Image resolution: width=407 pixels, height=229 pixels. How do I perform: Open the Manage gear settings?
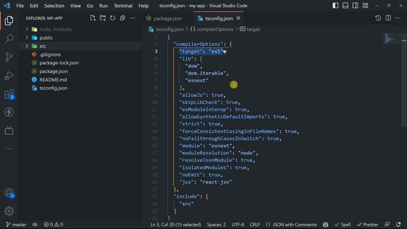(9, 211)
